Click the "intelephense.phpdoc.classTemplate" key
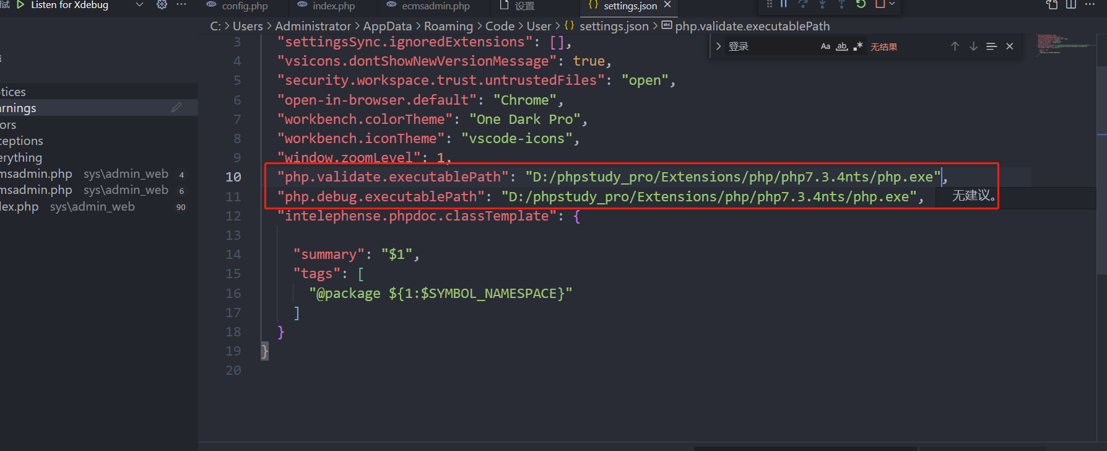 (x=417, y=216)
